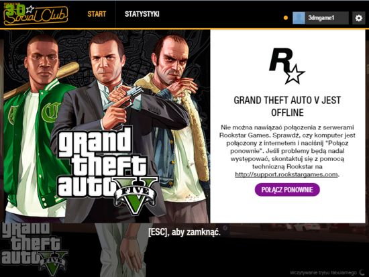This screenshot has width=369, height=277.
Task: Open the settings gear icon
Action: coord(358,18)
